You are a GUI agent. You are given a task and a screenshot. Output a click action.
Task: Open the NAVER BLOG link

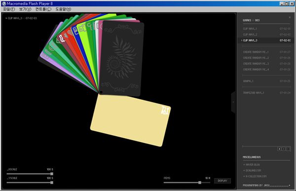tap(252, 165)
